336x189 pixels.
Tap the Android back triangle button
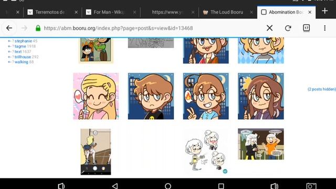coord(115,186)
